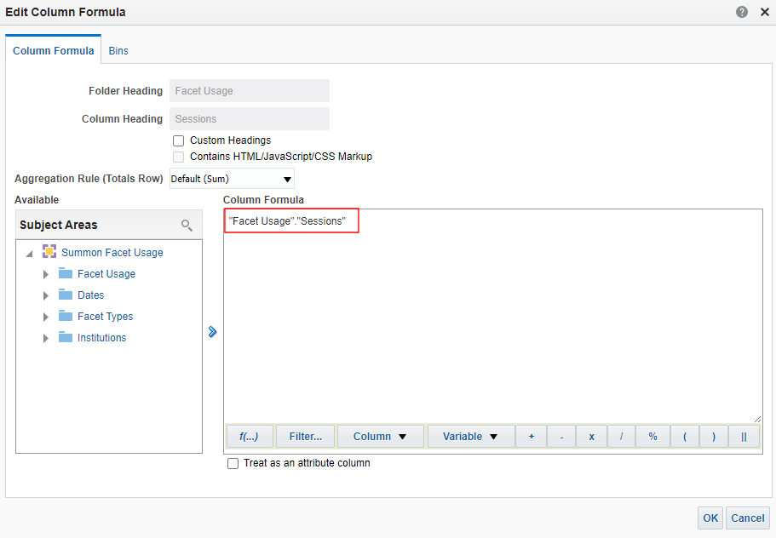Image resolution: width=776 pixels, height=538 pixels.
Task: Click the search icon in Subject Areas
Action: (187, 225)
